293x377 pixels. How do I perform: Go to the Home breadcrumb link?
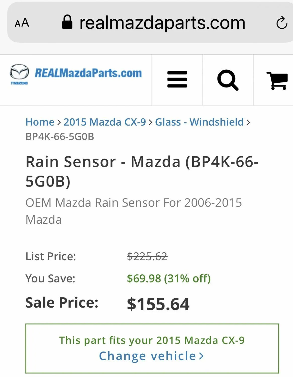[x=40, y=122]
